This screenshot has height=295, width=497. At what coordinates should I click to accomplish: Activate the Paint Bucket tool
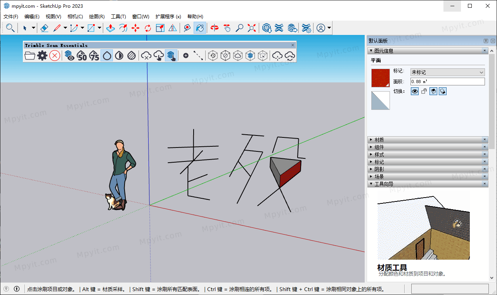tap(200, 28)
